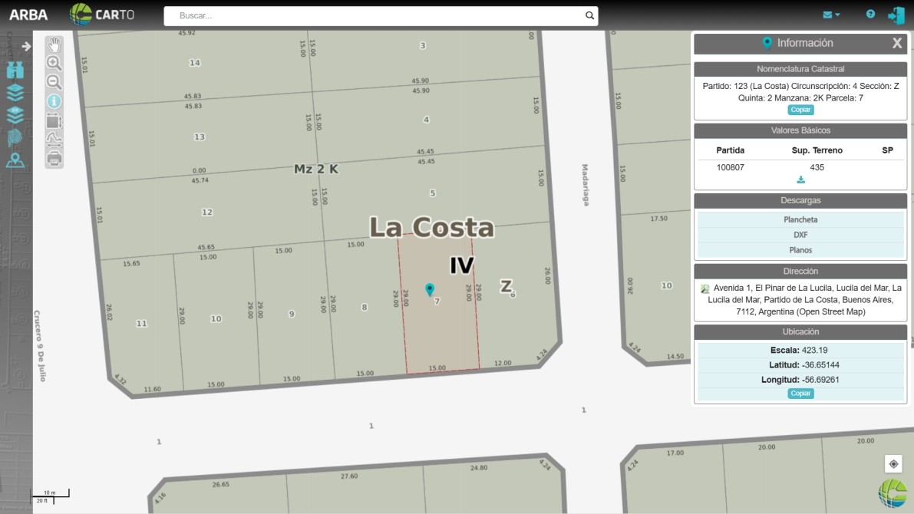Screen dimensions: 914x514
Task: Open the mail envelope dropdown
Action: [831, 15]
